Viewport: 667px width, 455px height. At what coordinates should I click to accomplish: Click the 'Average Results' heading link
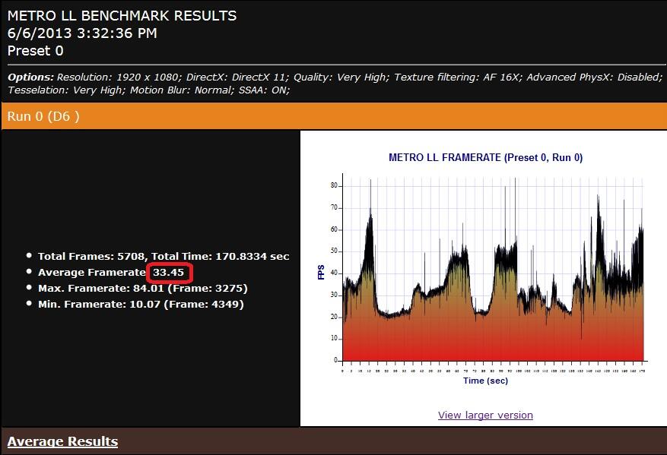coord(62,441)
